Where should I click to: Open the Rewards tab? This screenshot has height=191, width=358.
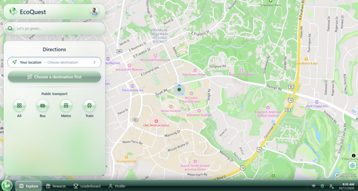[56, 186]
